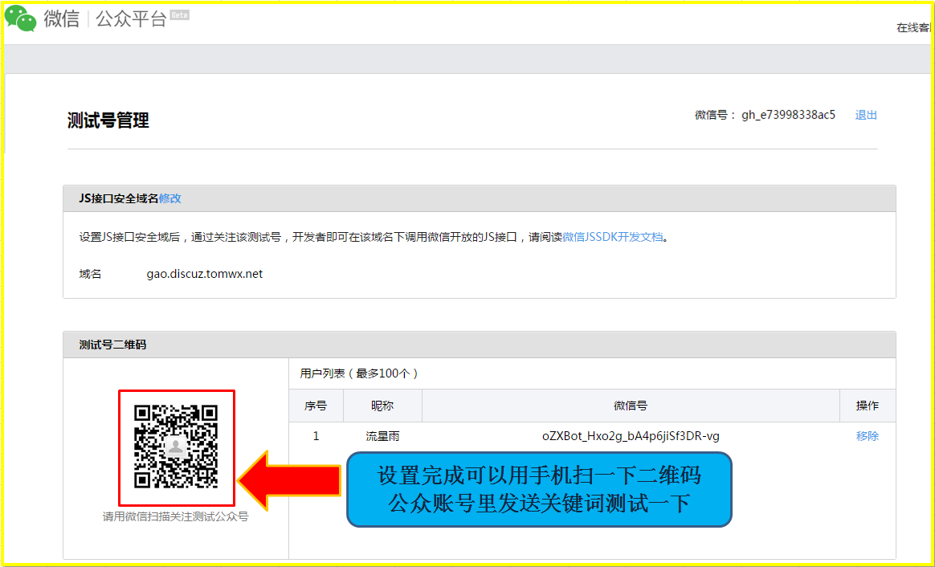Click the 退出 logout link
The width and height of the screenshot is (935, 567).
866,115
